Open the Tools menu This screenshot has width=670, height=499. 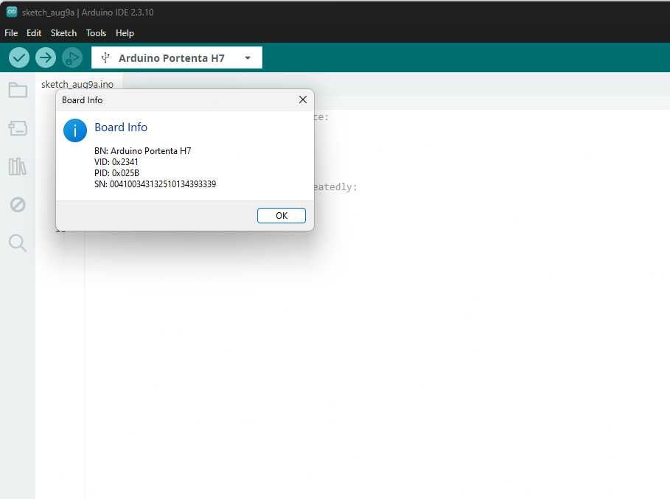click(x=96, y=33)
